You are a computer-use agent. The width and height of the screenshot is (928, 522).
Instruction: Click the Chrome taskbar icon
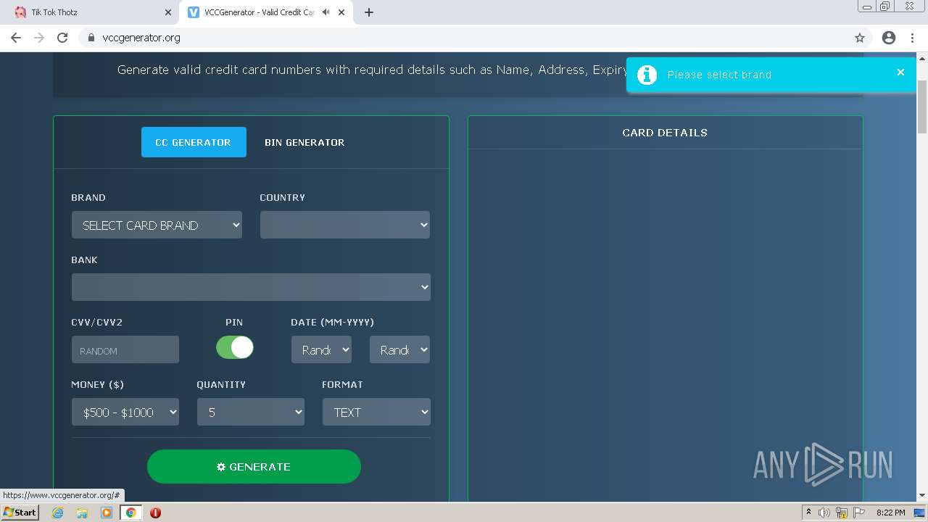130,513
